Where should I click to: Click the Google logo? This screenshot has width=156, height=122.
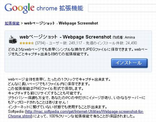pos(19,8)
